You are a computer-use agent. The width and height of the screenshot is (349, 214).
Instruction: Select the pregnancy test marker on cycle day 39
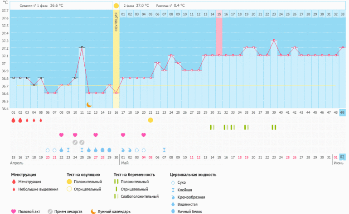coord(274,127)
